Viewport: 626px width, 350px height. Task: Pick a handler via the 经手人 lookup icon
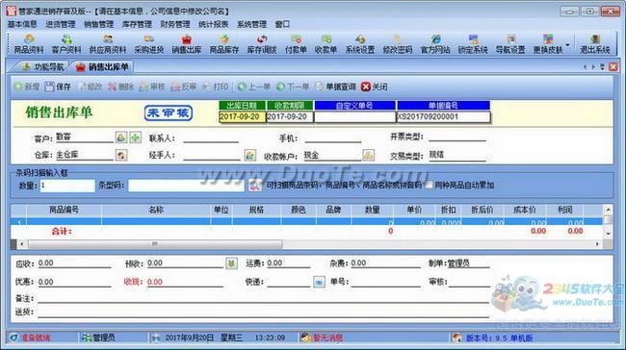click(x=250, y=155)
